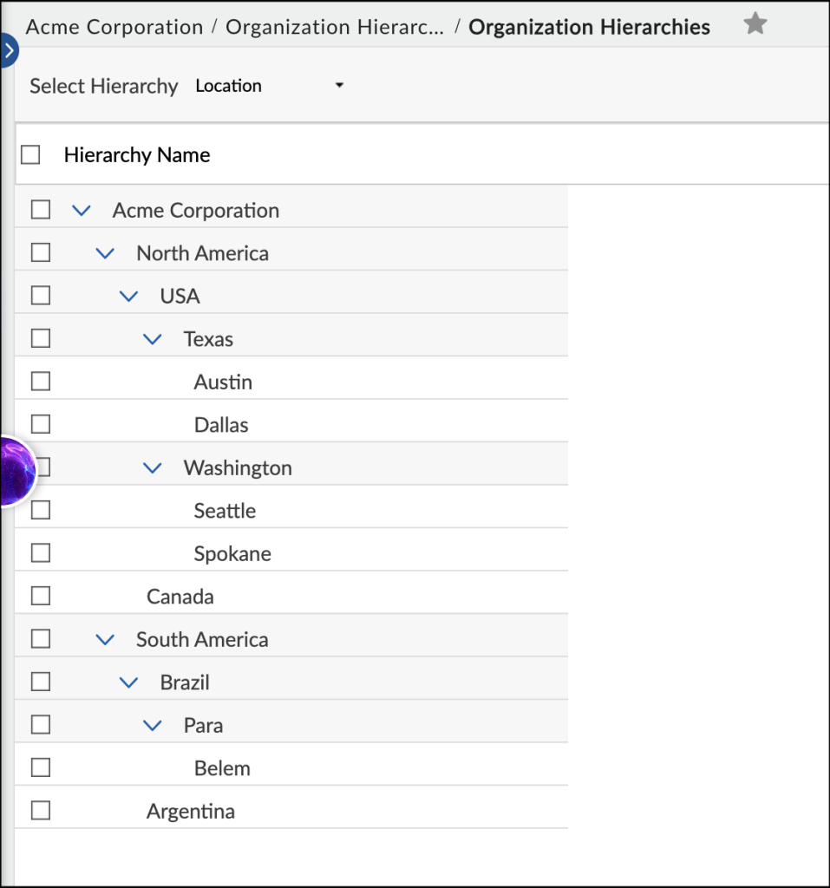Collapse the Washington node
830x888 pixels.
153,467
